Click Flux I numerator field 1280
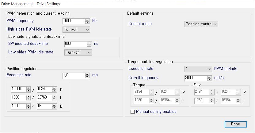This screenshot has height=133, width=255. tap(202, 100)
